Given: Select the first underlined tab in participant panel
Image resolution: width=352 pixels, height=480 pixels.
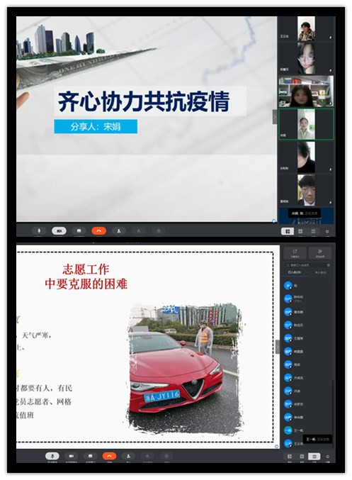Looking at the screenshot, I should [294, 272].
